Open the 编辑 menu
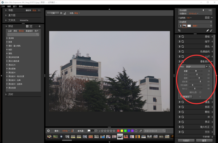 coord(9,6)
